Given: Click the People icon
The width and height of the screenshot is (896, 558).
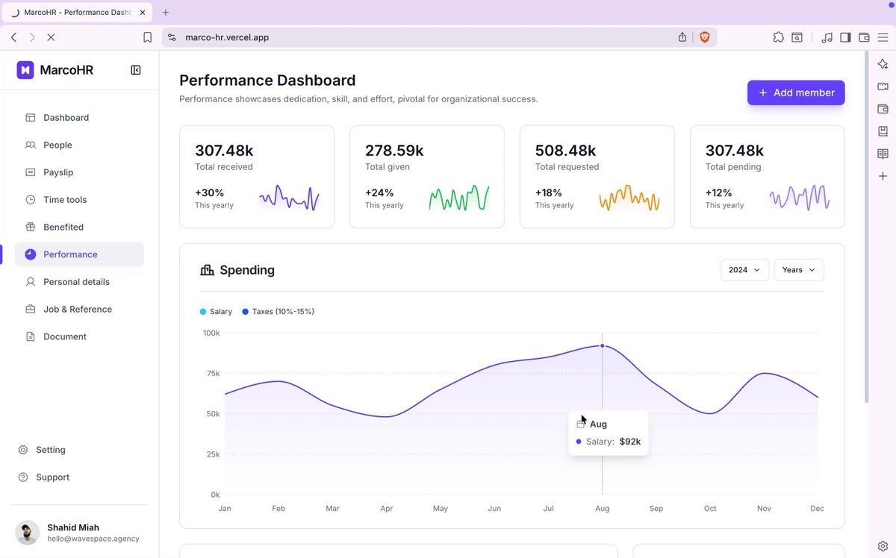Looking at the screenshot, I should pos(31,145).
